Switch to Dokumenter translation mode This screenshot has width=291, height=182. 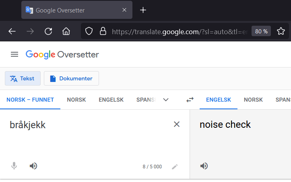pos(71,78)
